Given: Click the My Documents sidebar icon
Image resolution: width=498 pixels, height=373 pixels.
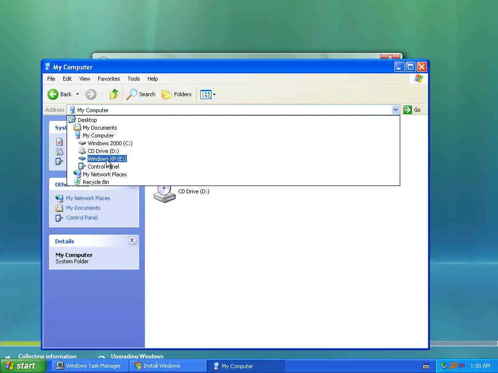Looking at the screenshot, I should [x=59, y=208].
